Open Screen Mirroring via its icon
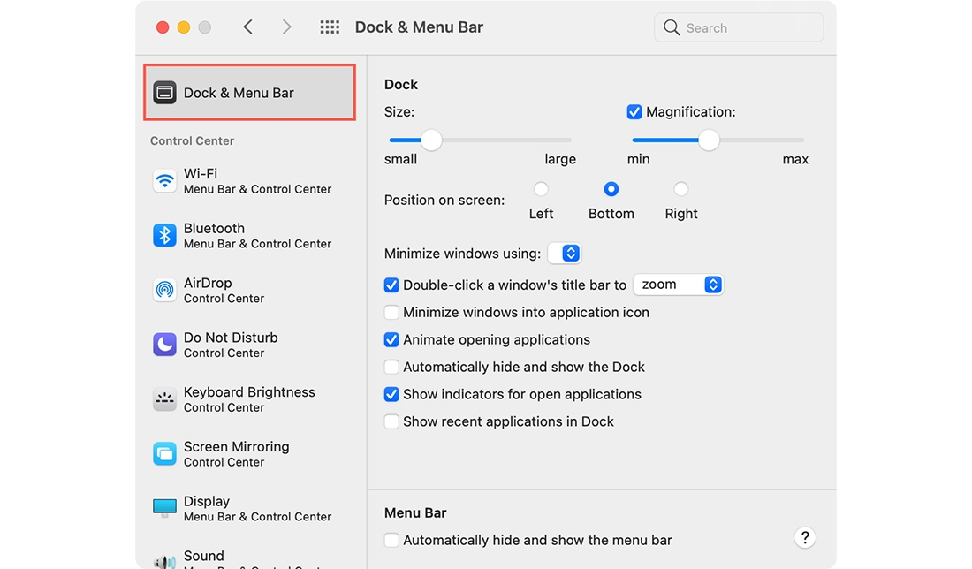Screen dimensions: 972x569 click(164, 453)
